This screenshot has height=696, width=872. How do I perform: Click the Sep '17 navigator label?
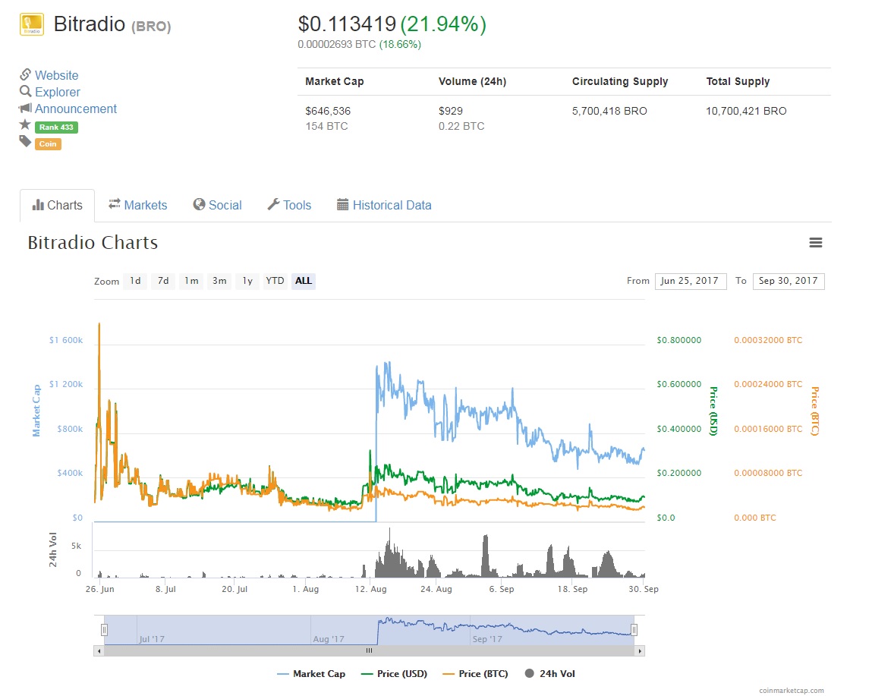(487, 639)
